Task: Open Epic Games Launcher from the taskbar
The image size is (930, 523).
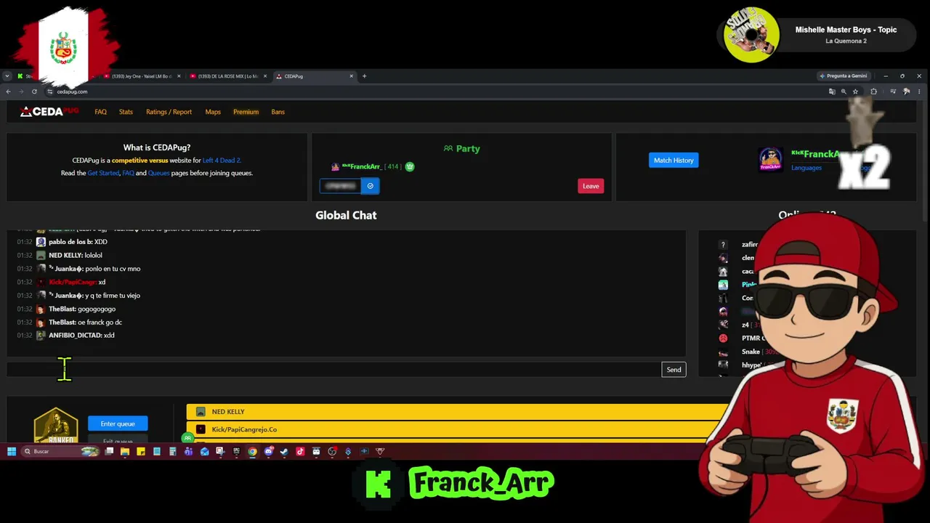Action: pos(236,452)
